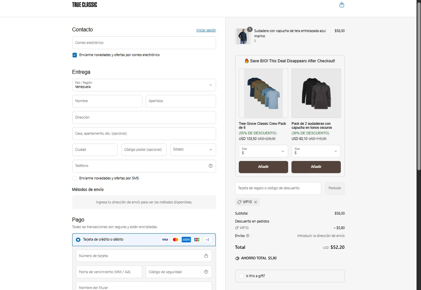Remove the VIP10 discount code
The height and width of the screenshot is (290, 421).
click(x=256, y=202)
